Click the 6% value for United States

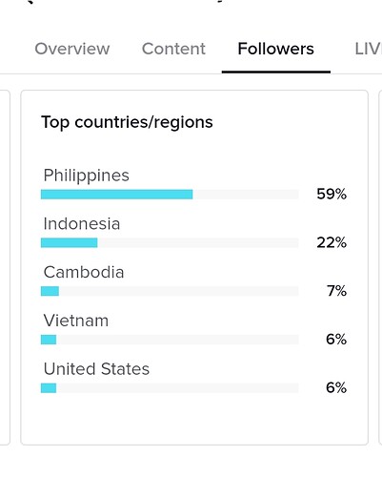(336, 387)
